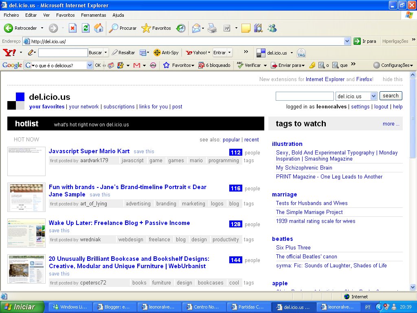Click the recent link

251,140
